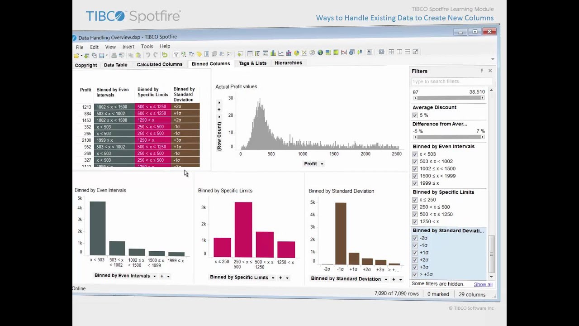
Task: Open dropdown arrow next to Open icon
Action: (81, 56)
